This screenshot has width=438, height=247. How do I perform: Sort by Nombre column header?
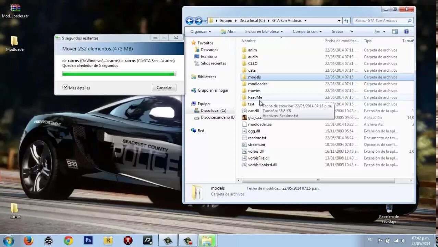pos(248,41)
